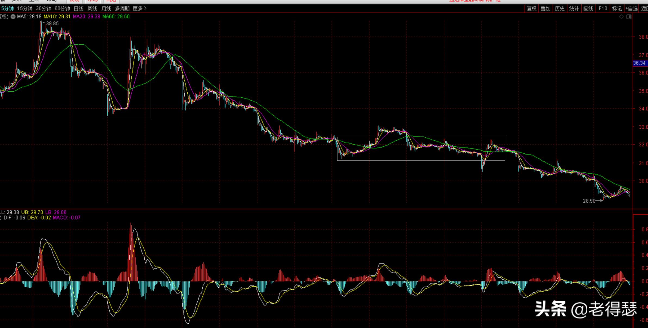Toggle the side panel icon at top right
Image resolution: width=648 pixels, height=328 pixels.
tap(629, 17)
